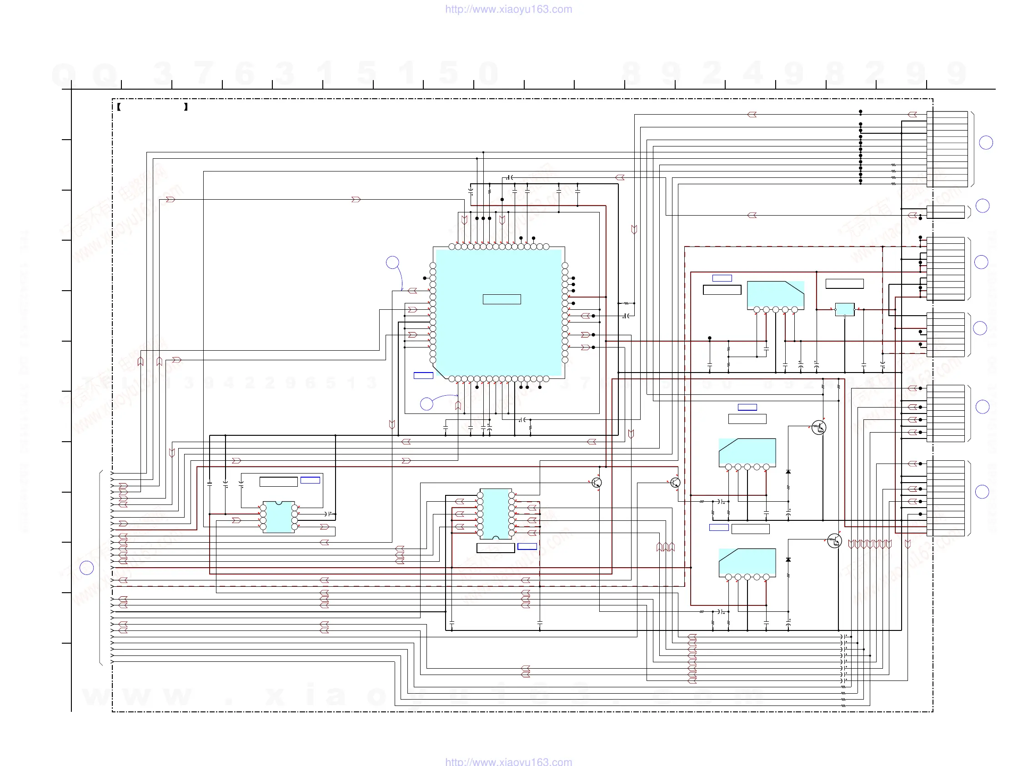Click the blue circle marker upper-left of large IC
Screen dimensions: 1018x766
pos(392,262)
